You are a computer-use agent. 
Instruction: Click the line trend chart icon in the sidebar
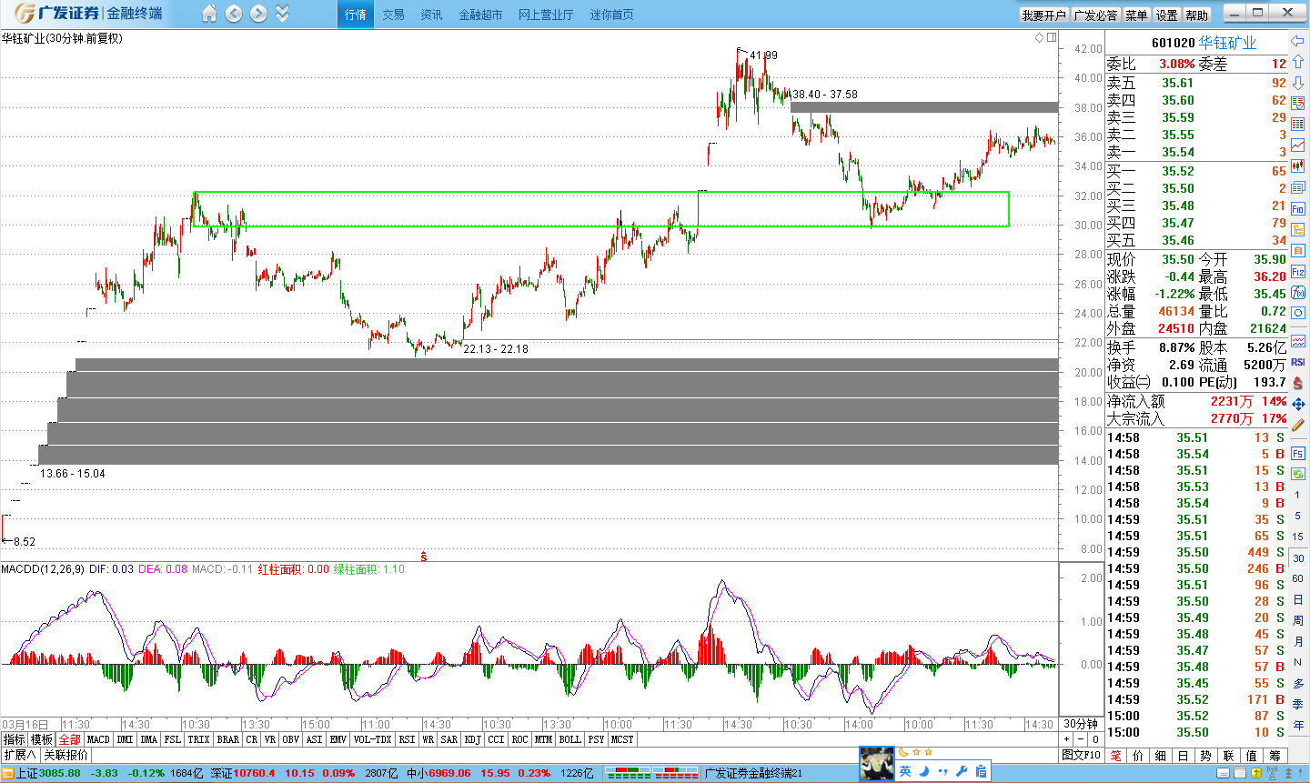pos(1298,146)
